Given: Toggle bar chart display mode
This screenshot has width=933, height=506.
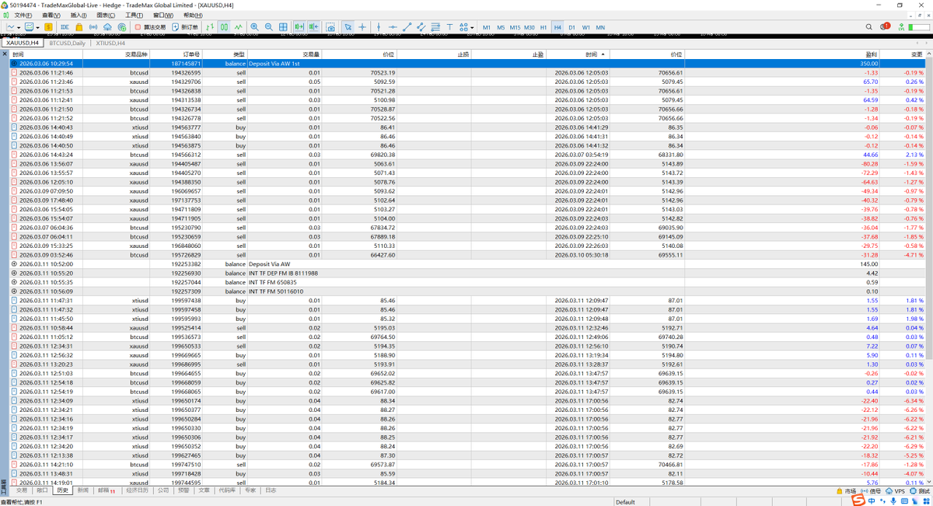Looking at the screenshot, I should click(209, 27).
